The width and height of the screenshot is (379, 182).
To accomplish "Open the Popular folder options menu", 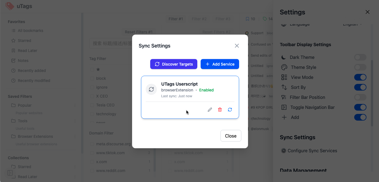I will point(75,105).
